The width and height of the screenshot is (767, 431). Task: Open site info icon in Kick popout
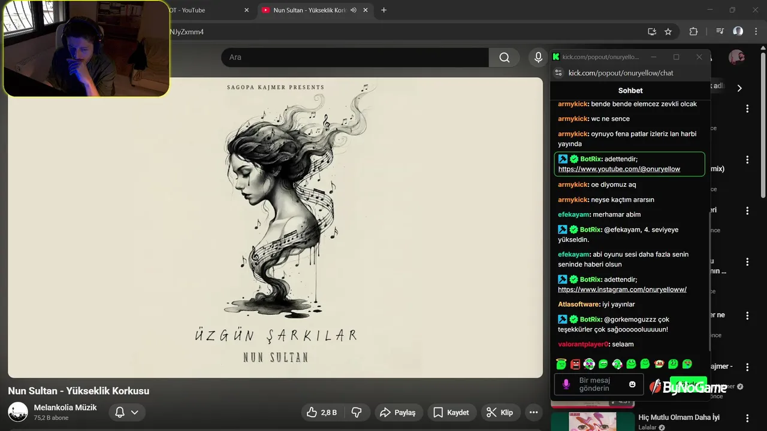(558, 73)
